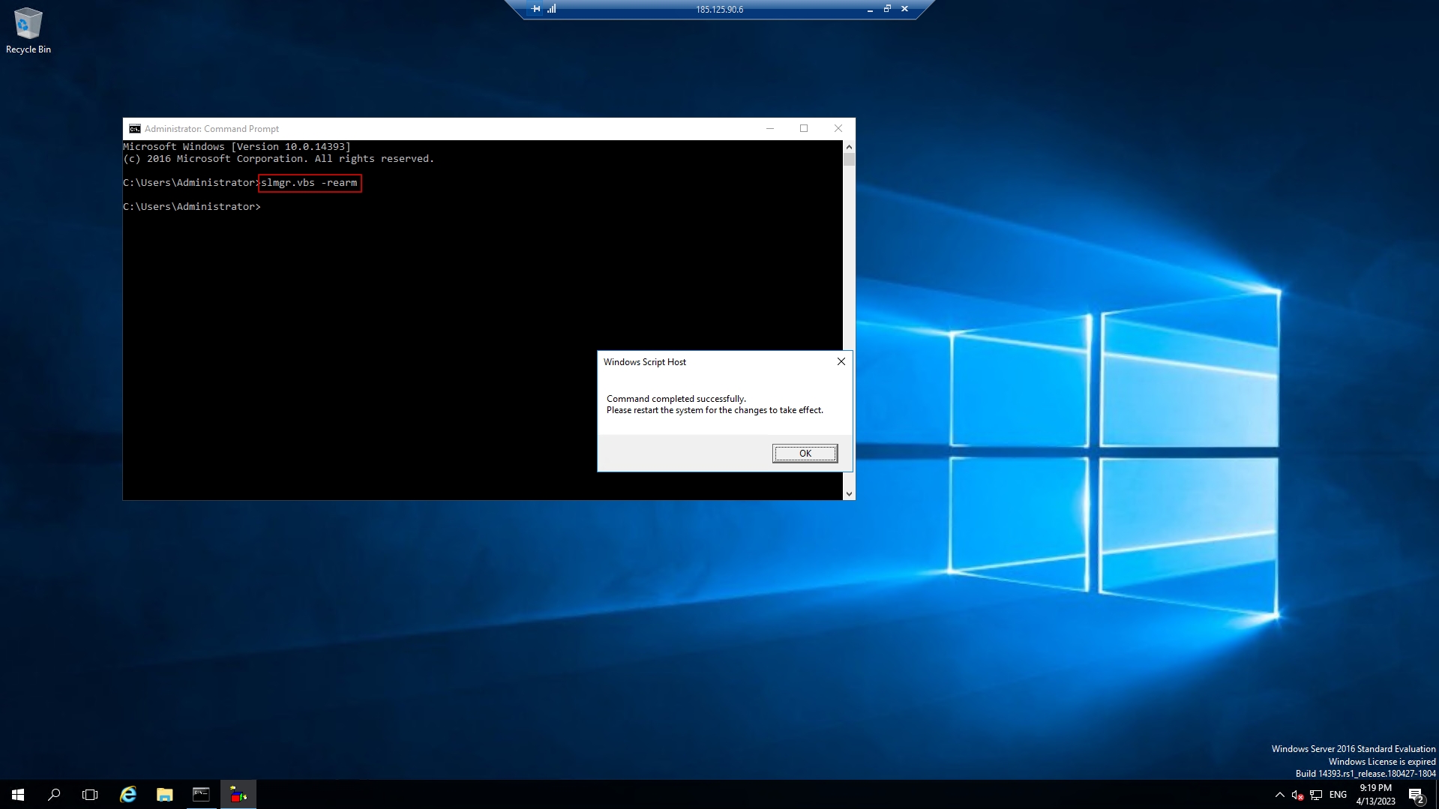Click Command Prompt scrollbar up arrow
This screenshot has width=1439, height=809.
[x=849, y=147]
